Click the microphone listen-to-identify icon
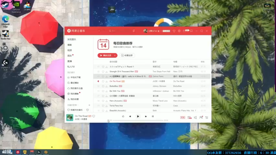The width and height of the screenshot is (276, 155). pyautogui.click(x=134, y=31)
